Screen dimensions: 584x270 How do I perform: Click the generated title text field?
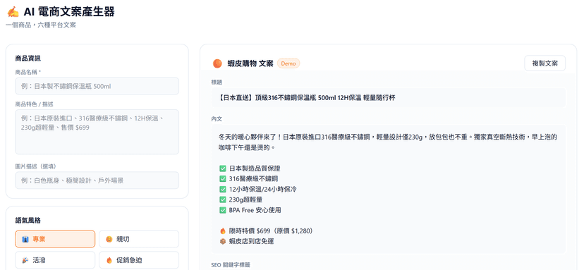pyautogui.click(x=389, y=98)
